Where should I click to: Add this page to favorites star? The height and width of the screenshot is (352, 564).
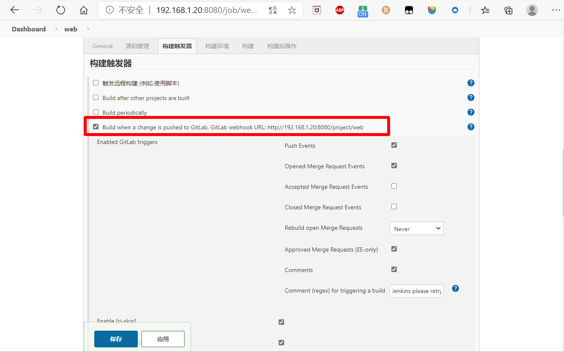(x=292, y=10)
